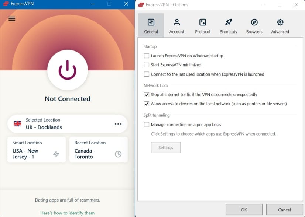Select Recent Location Canada Toronto

[x=99, y=150]
